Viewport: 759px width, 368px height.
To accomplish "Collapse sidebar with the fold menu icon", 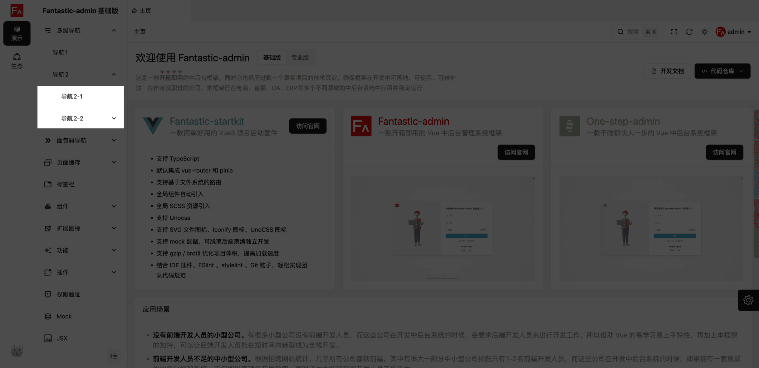I will pyautogui.click(x=114, y=356).
